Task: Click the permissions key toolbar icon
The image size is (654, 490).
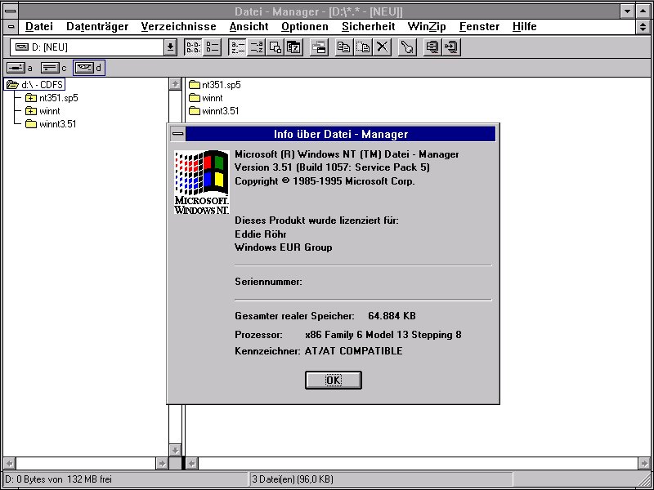Action: (x=406, y=47)
